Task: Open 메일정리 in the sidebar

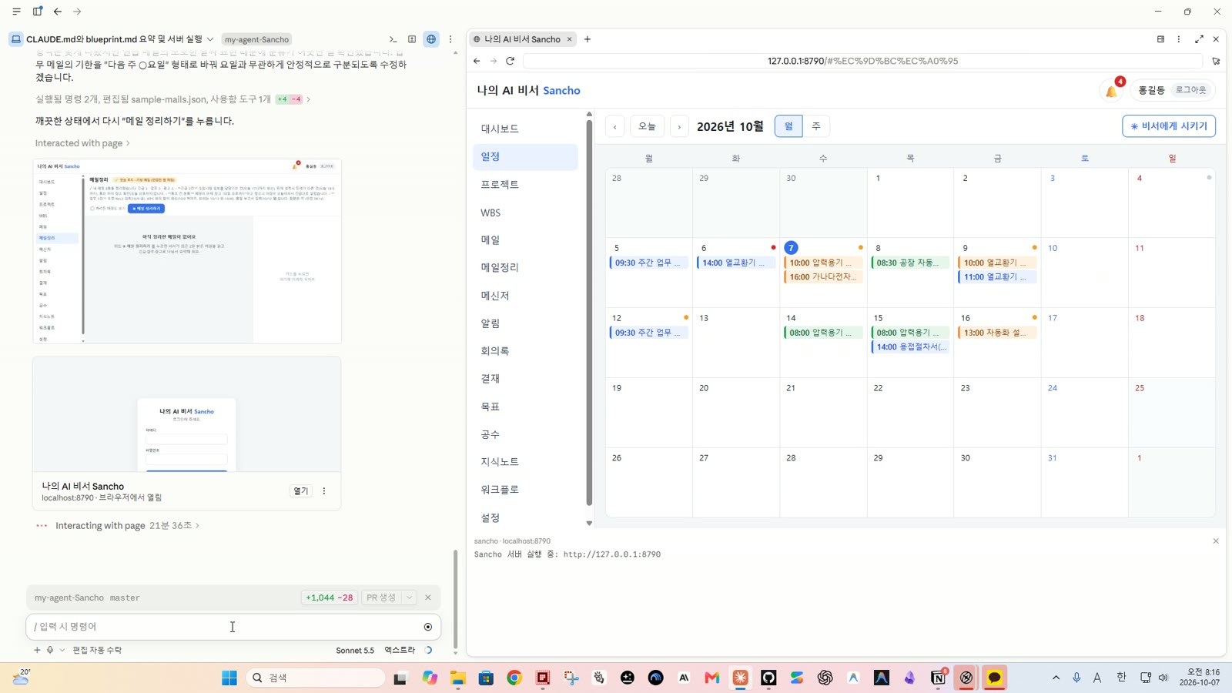Action: tap(525, 267)
